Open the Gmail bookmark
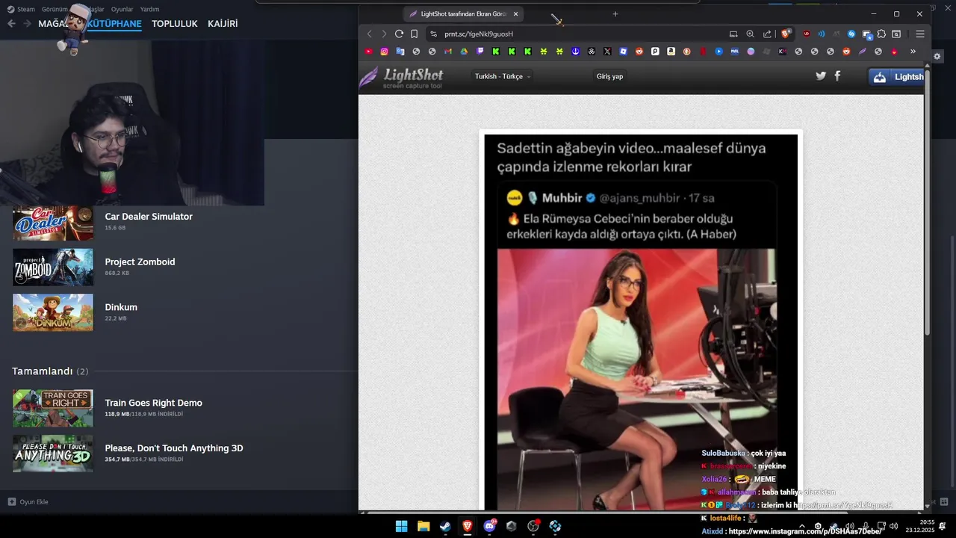The height and width of the screenshot is (538, 956). pyautogui.click(x=448, y=52)
